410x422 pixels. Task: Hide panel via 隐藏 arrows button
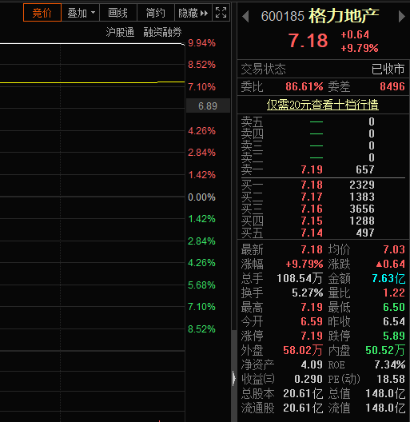pos(193,12)
